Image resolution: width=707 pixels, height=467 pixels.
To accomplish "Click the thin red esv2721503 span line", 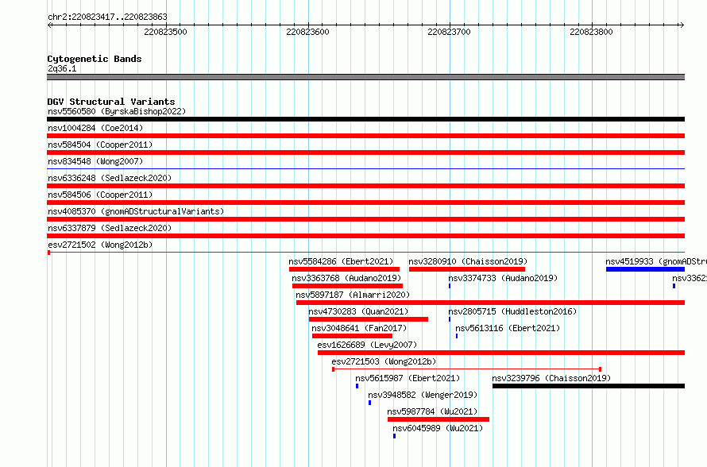I will (466, 369).
